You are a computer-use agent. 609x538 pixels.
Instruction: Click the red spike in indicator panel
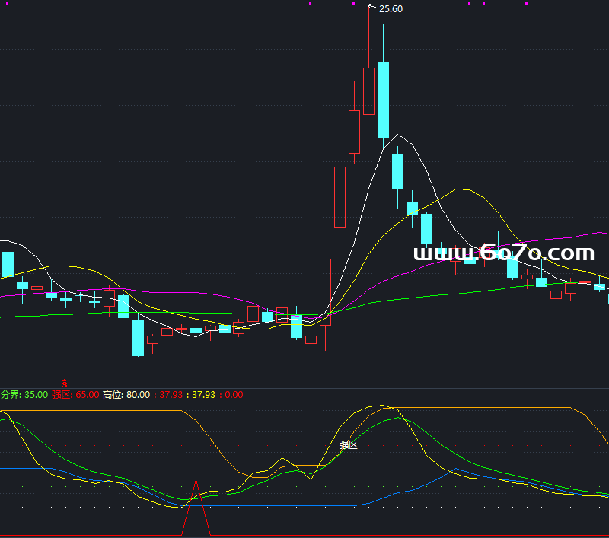pos(196,508)
